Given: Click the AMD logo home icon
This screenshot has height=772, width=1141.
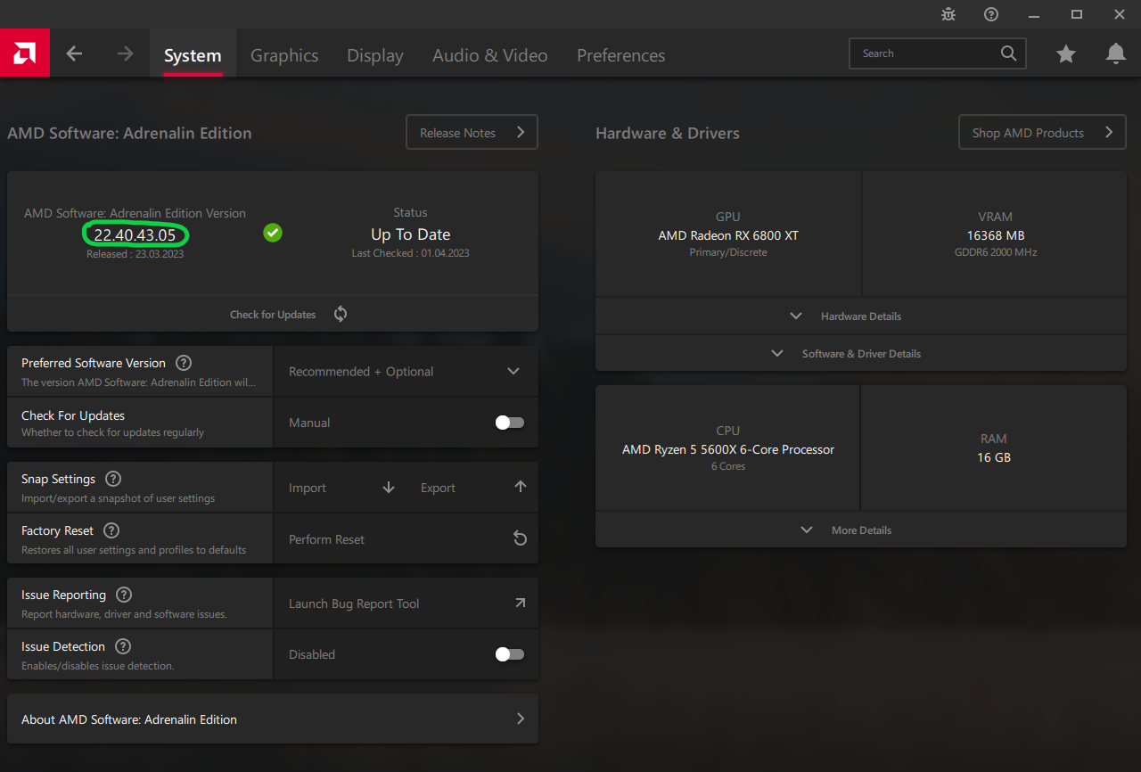Looking at the screenshot, I should click(24, 53).
